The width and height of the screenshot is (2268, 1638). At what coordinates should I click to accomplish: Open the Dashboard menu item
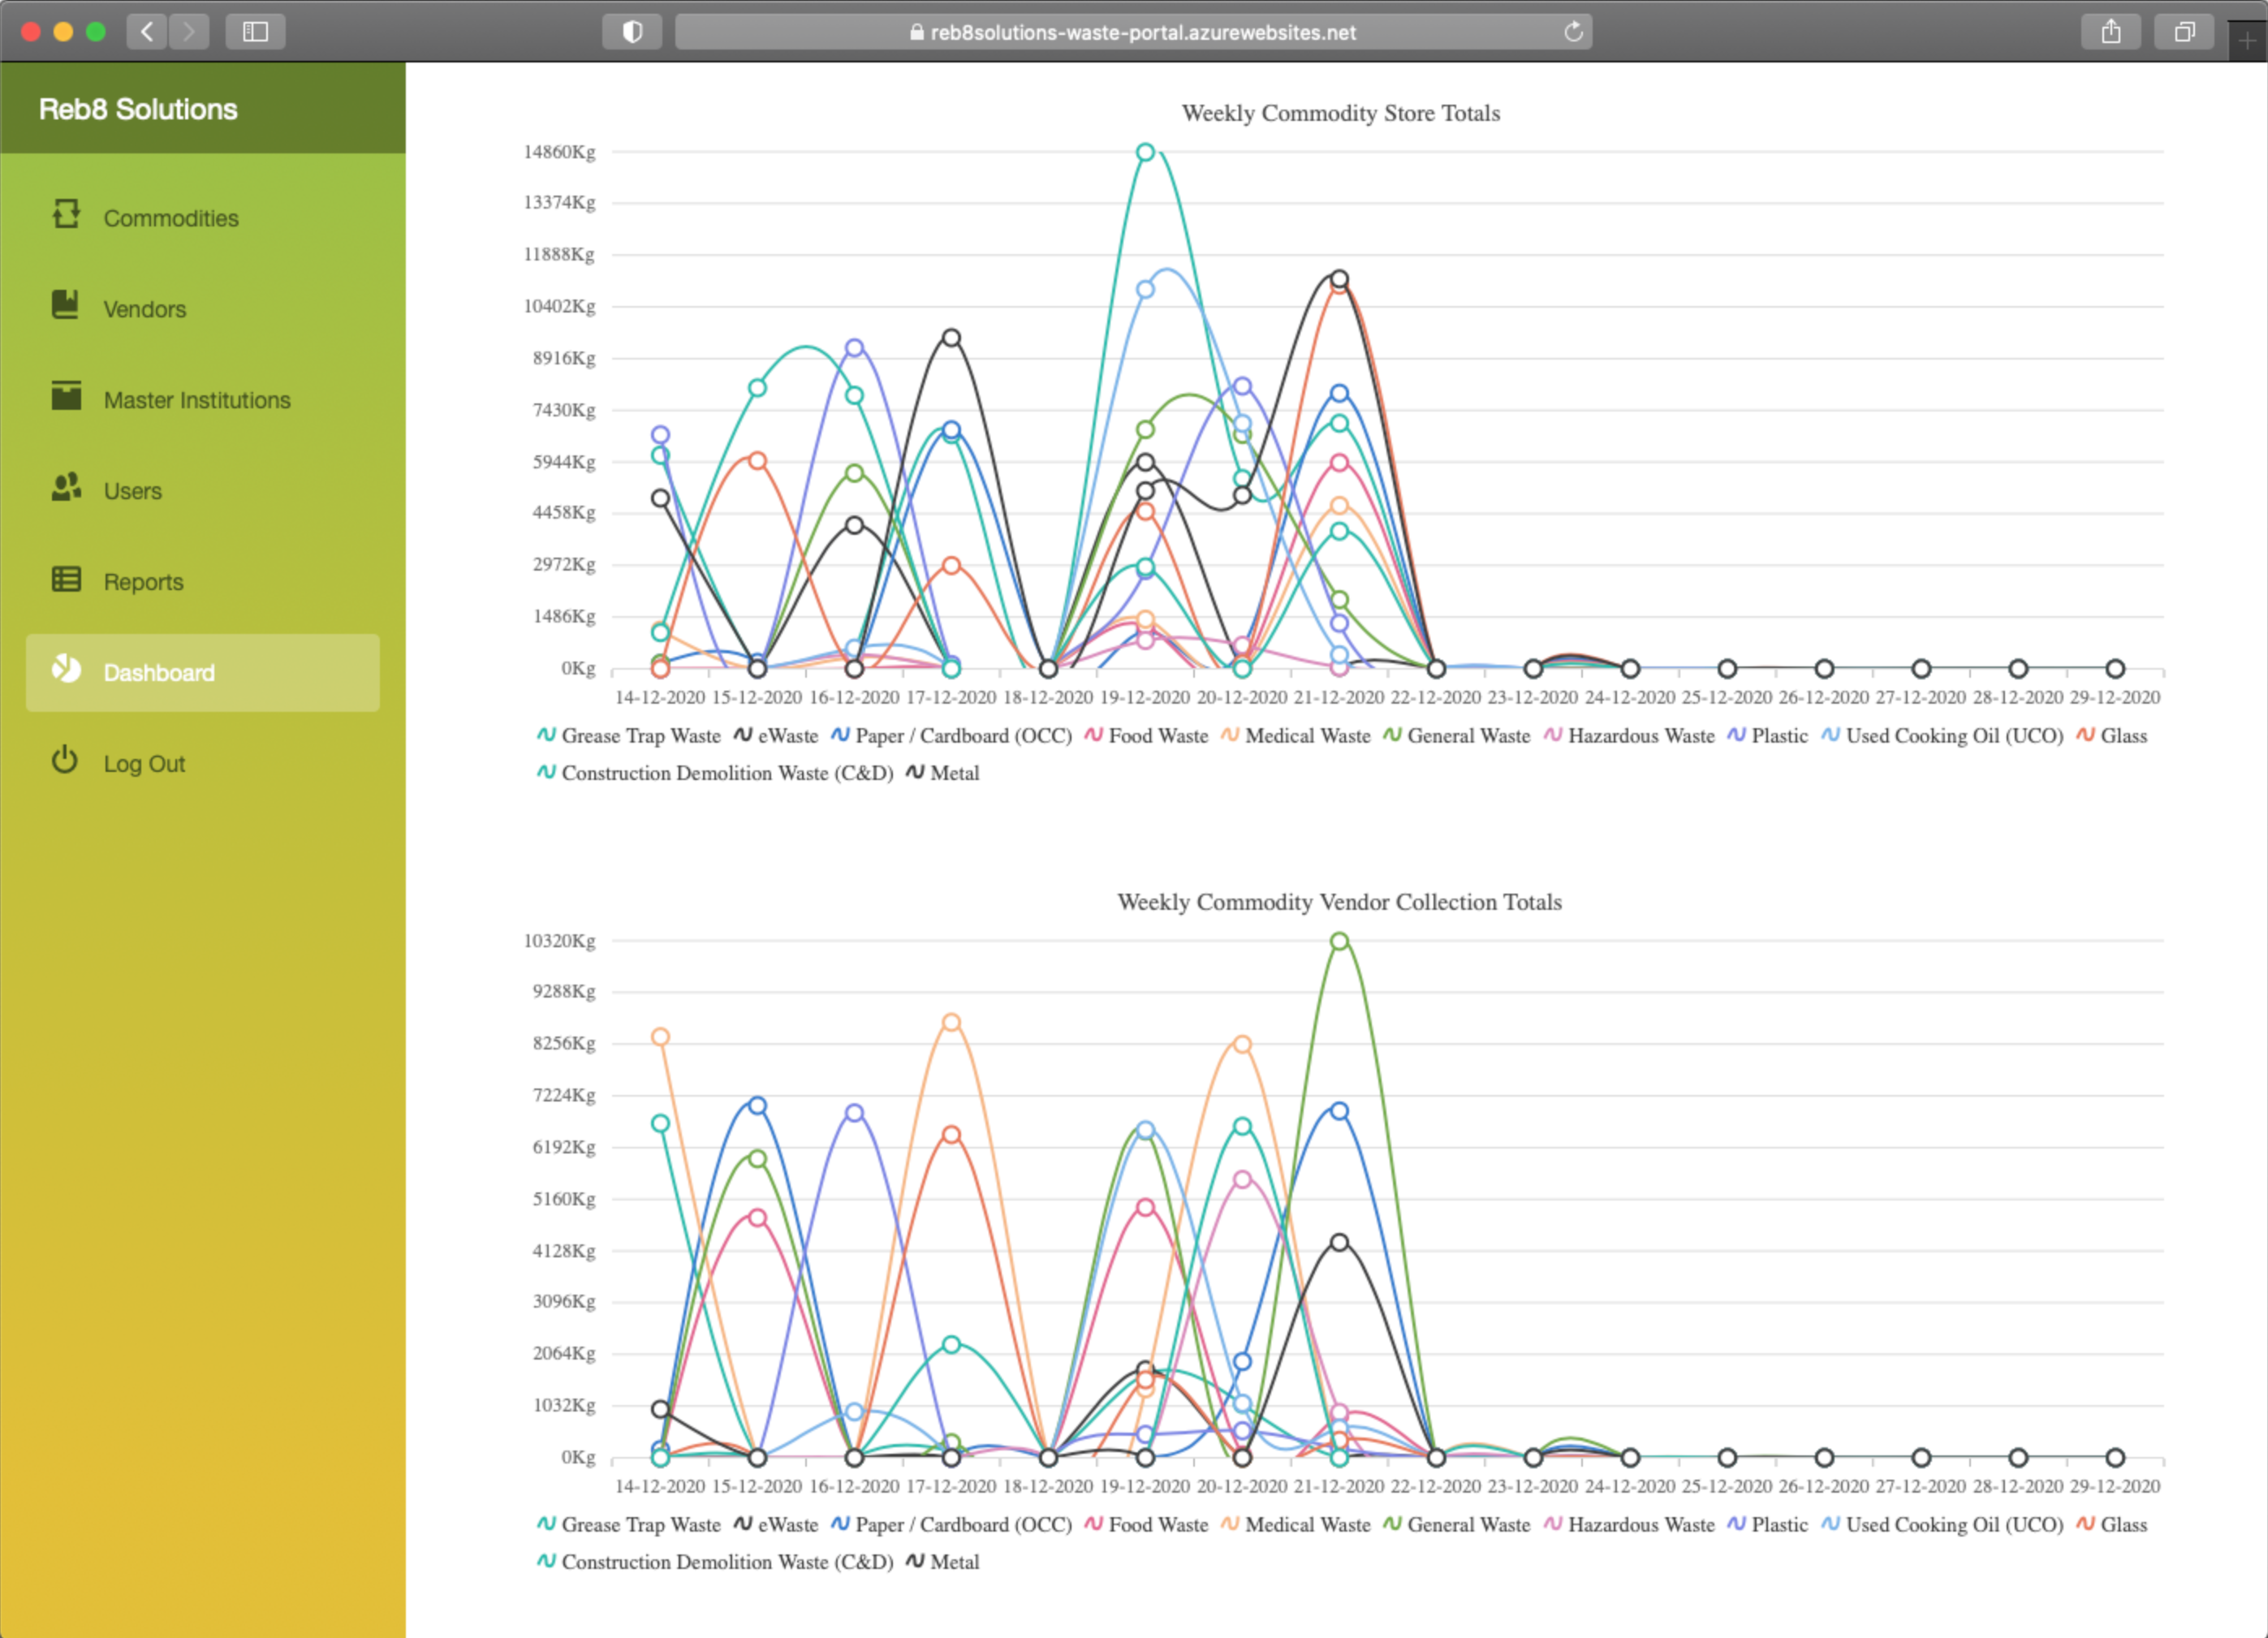[x=159, y=673]
